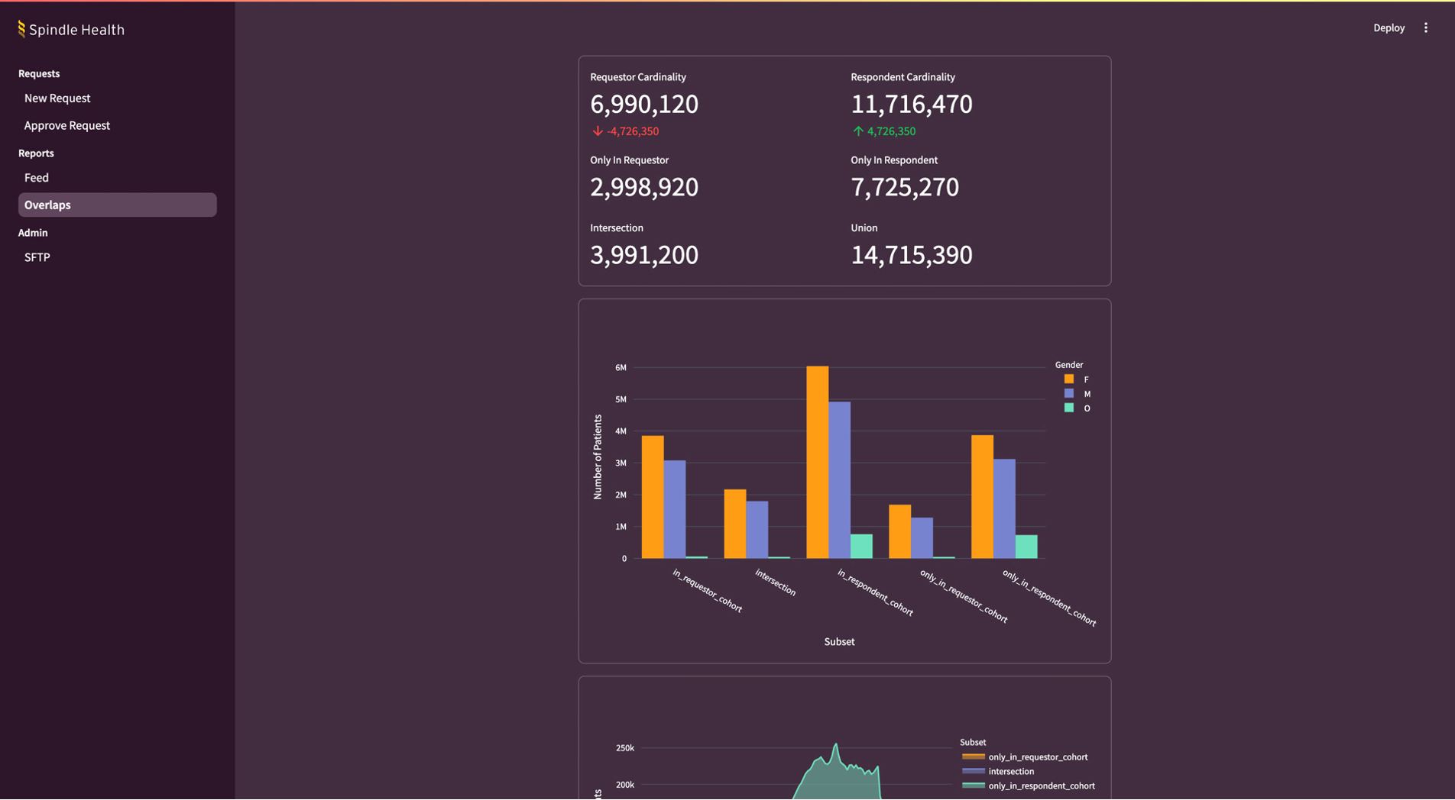Click the green 4,726,350 delta value
This screenshot has width=1455, height=800.
(891, 131)
